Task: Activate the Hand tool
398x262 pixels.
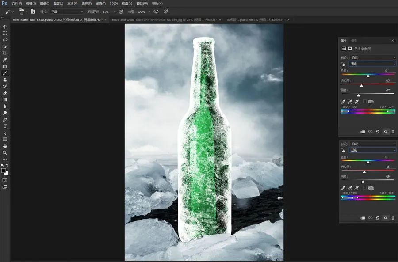Action: (x=5, y=146)
